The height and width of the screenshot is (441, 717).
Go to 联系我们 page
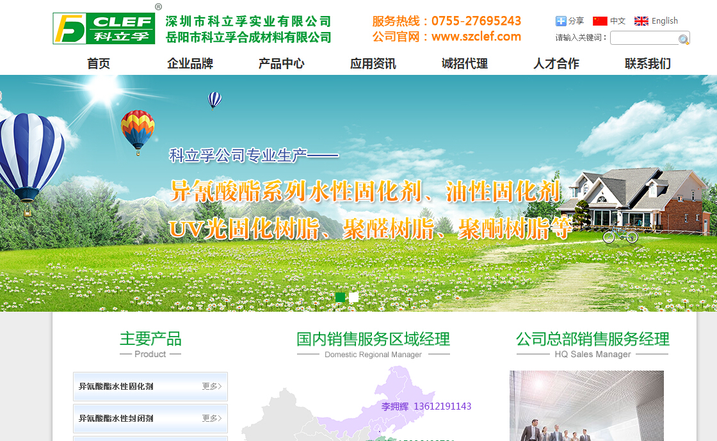(647, 63)
